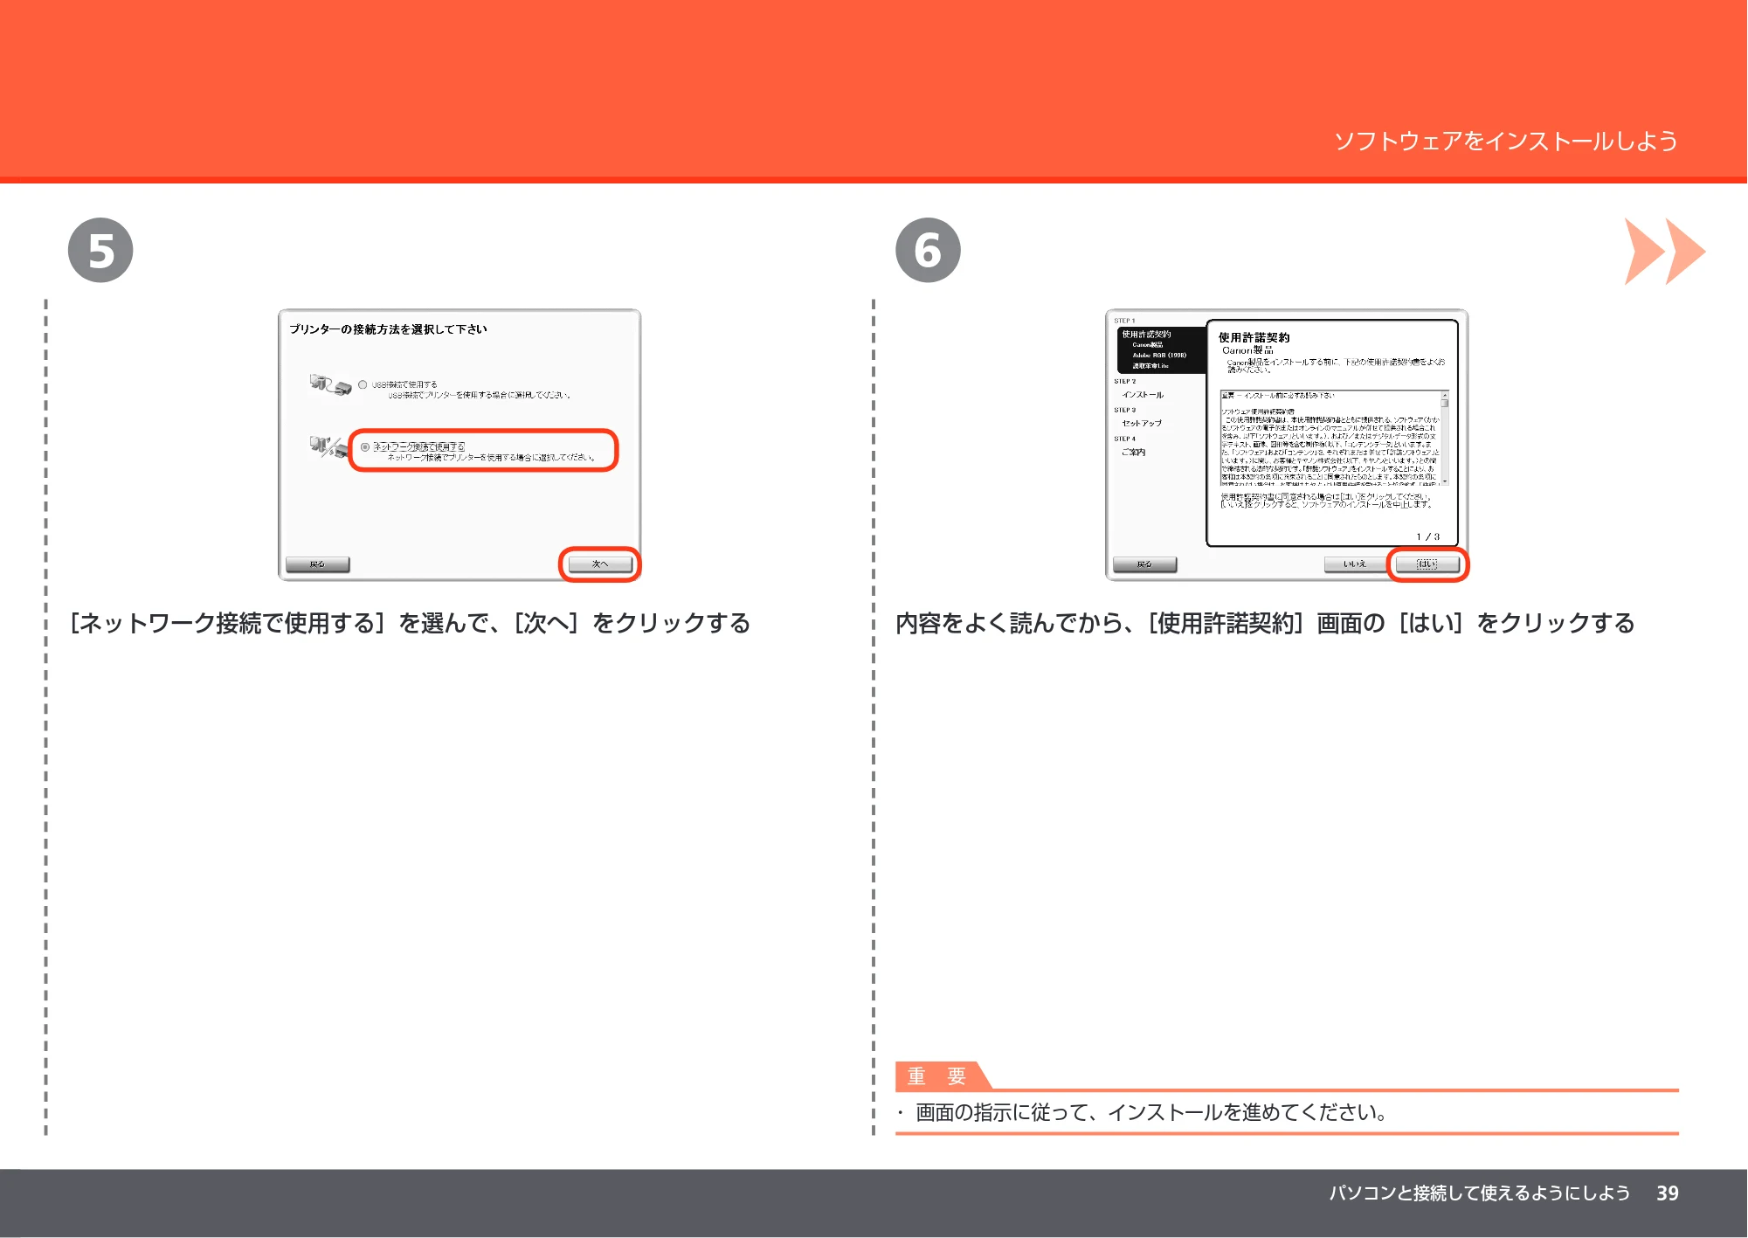Click 戻る in the license agreement dialog

[x=1144, y=564]
